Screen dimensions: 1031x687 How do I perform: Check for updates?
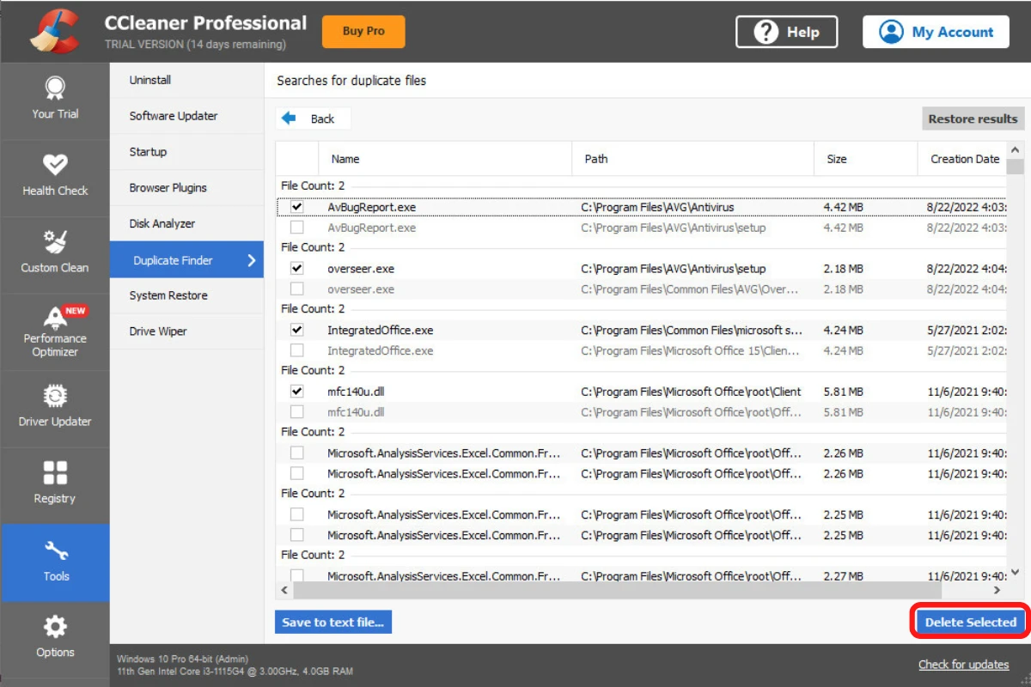(x=964, y=664)
